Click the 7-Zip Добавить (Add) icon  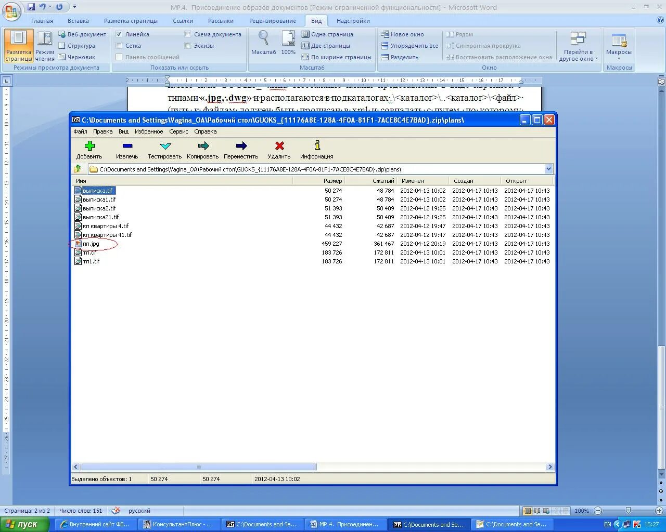89,146
